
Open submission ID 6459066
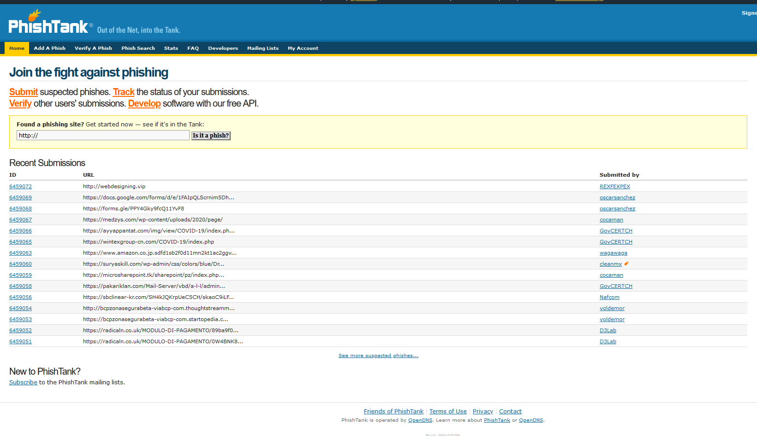click(20, 231)
